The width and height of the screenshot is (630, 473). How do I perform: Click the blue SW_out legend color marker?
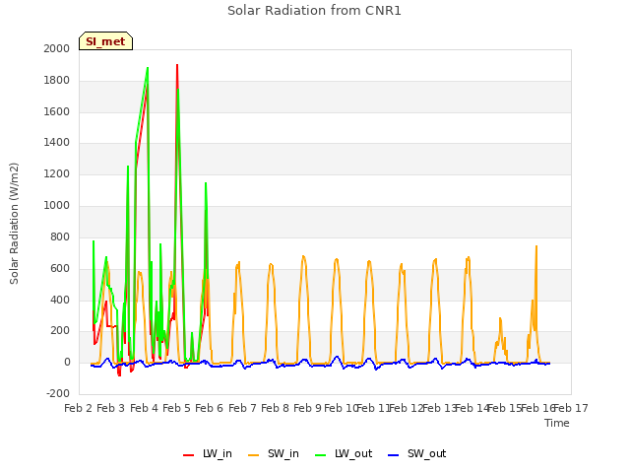click(394, 454)
